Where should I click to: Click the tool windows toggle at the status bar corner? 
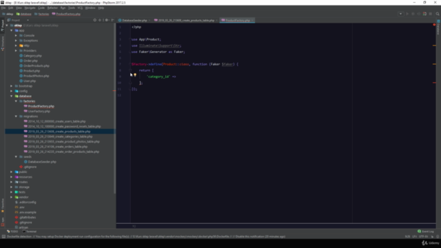[x=3, y=236]
